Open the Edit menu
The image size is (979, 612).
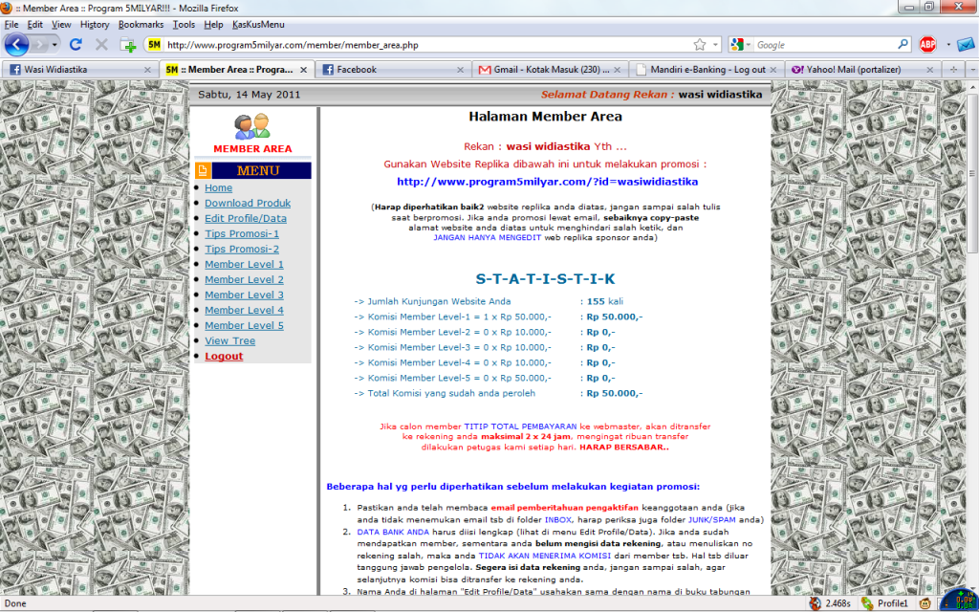(35, 24)
